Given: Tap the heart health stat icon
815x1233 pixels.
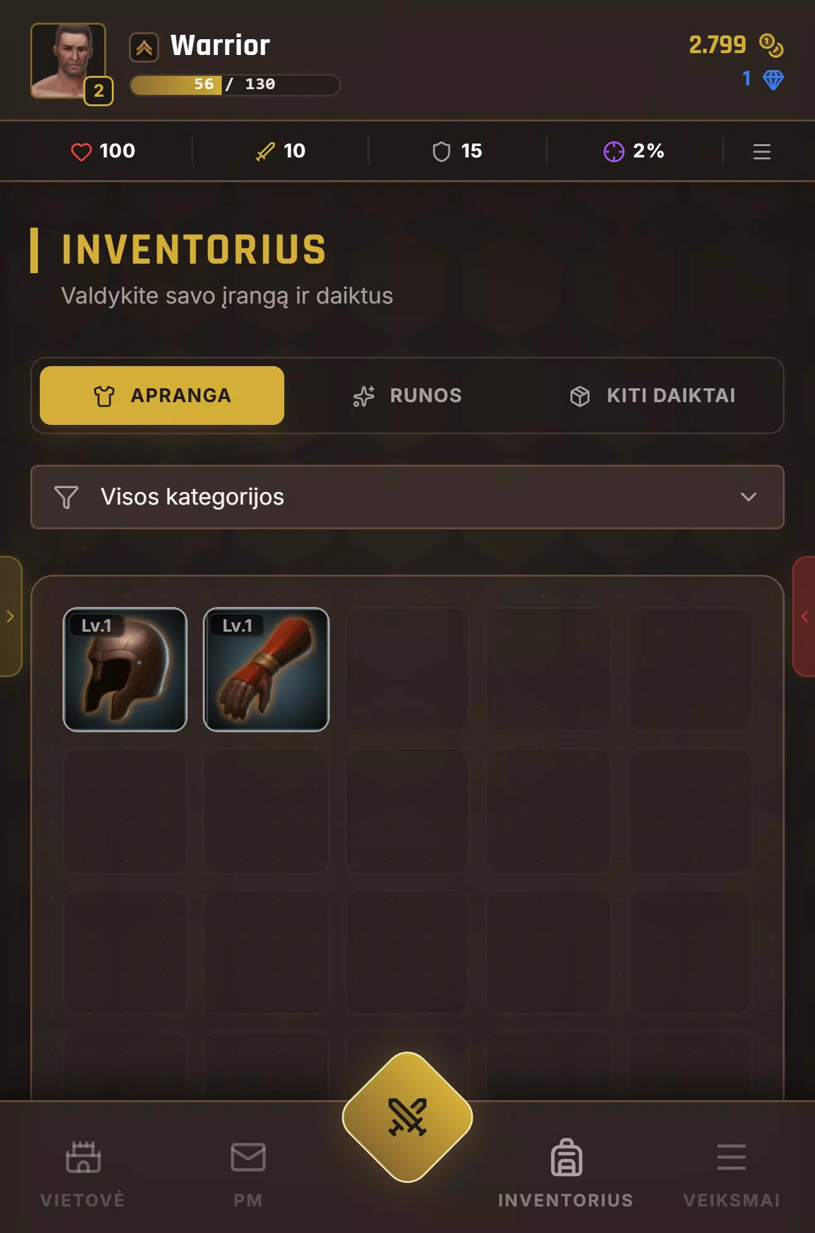Looking at the screenshot, I should [81, 152].
